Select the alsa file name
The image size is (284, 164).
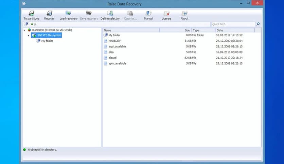pyautogui.click(x=111, y=52)
